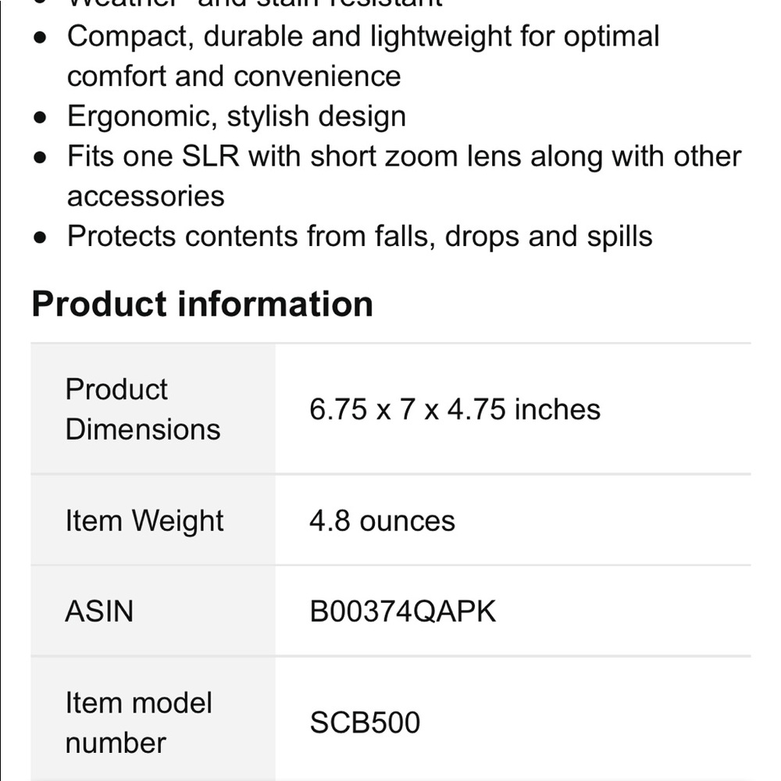The width and height of the screenshot is (781, 781).
Task: Select the 'Fits one SLR' feature line
Action: click(x=404, y=156)
